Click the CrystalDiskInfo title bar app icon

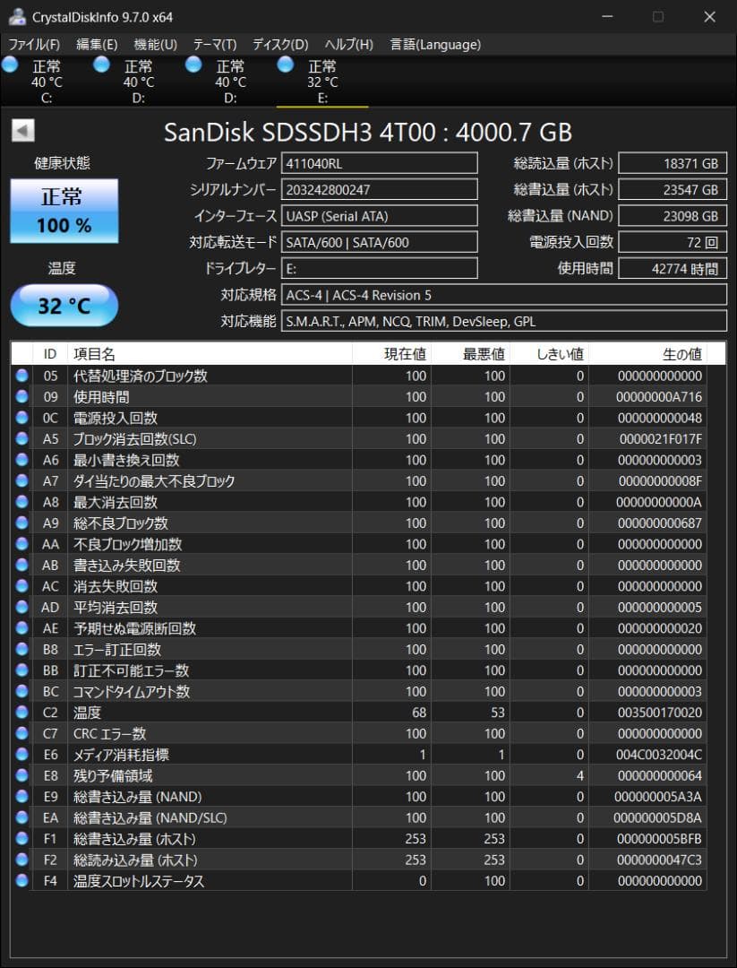(17, 17)
